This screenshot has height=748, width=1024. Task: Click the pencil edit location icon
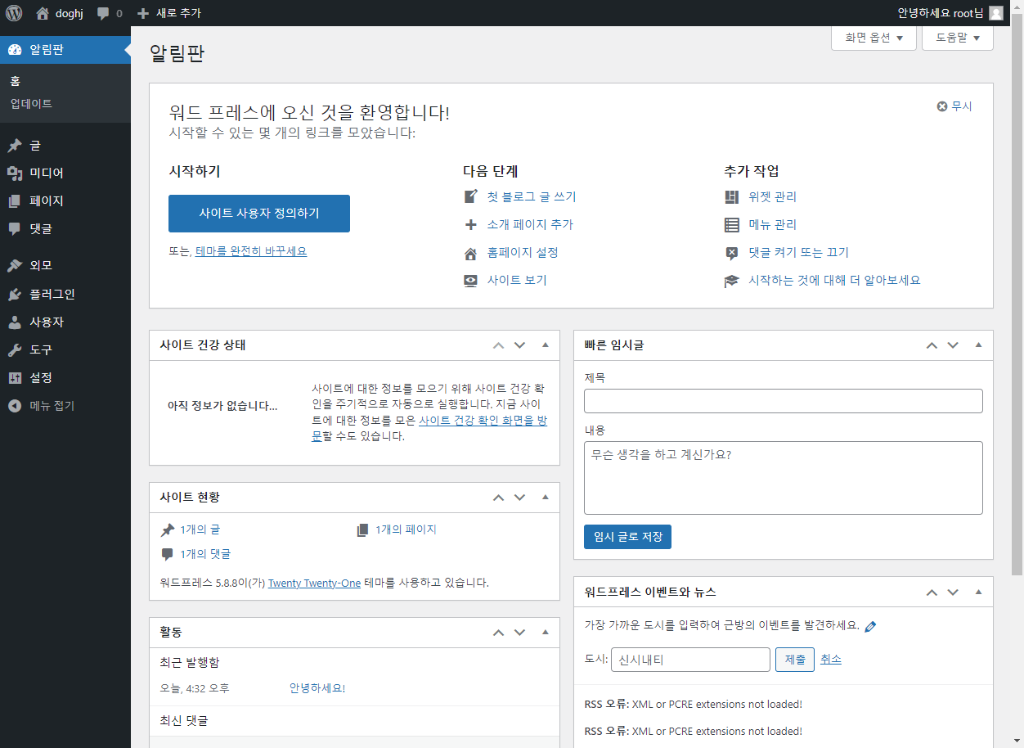click(870, 627)
